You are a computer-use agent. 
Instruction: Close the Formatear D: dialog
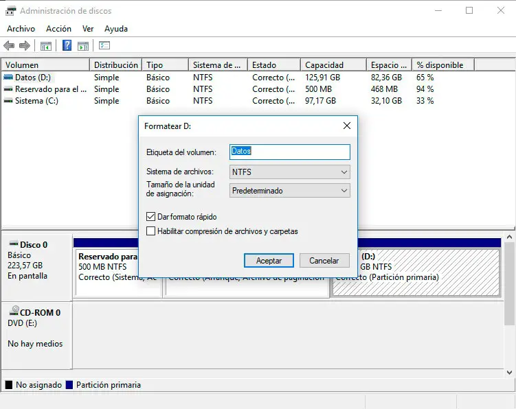click(x=347, y=126)
